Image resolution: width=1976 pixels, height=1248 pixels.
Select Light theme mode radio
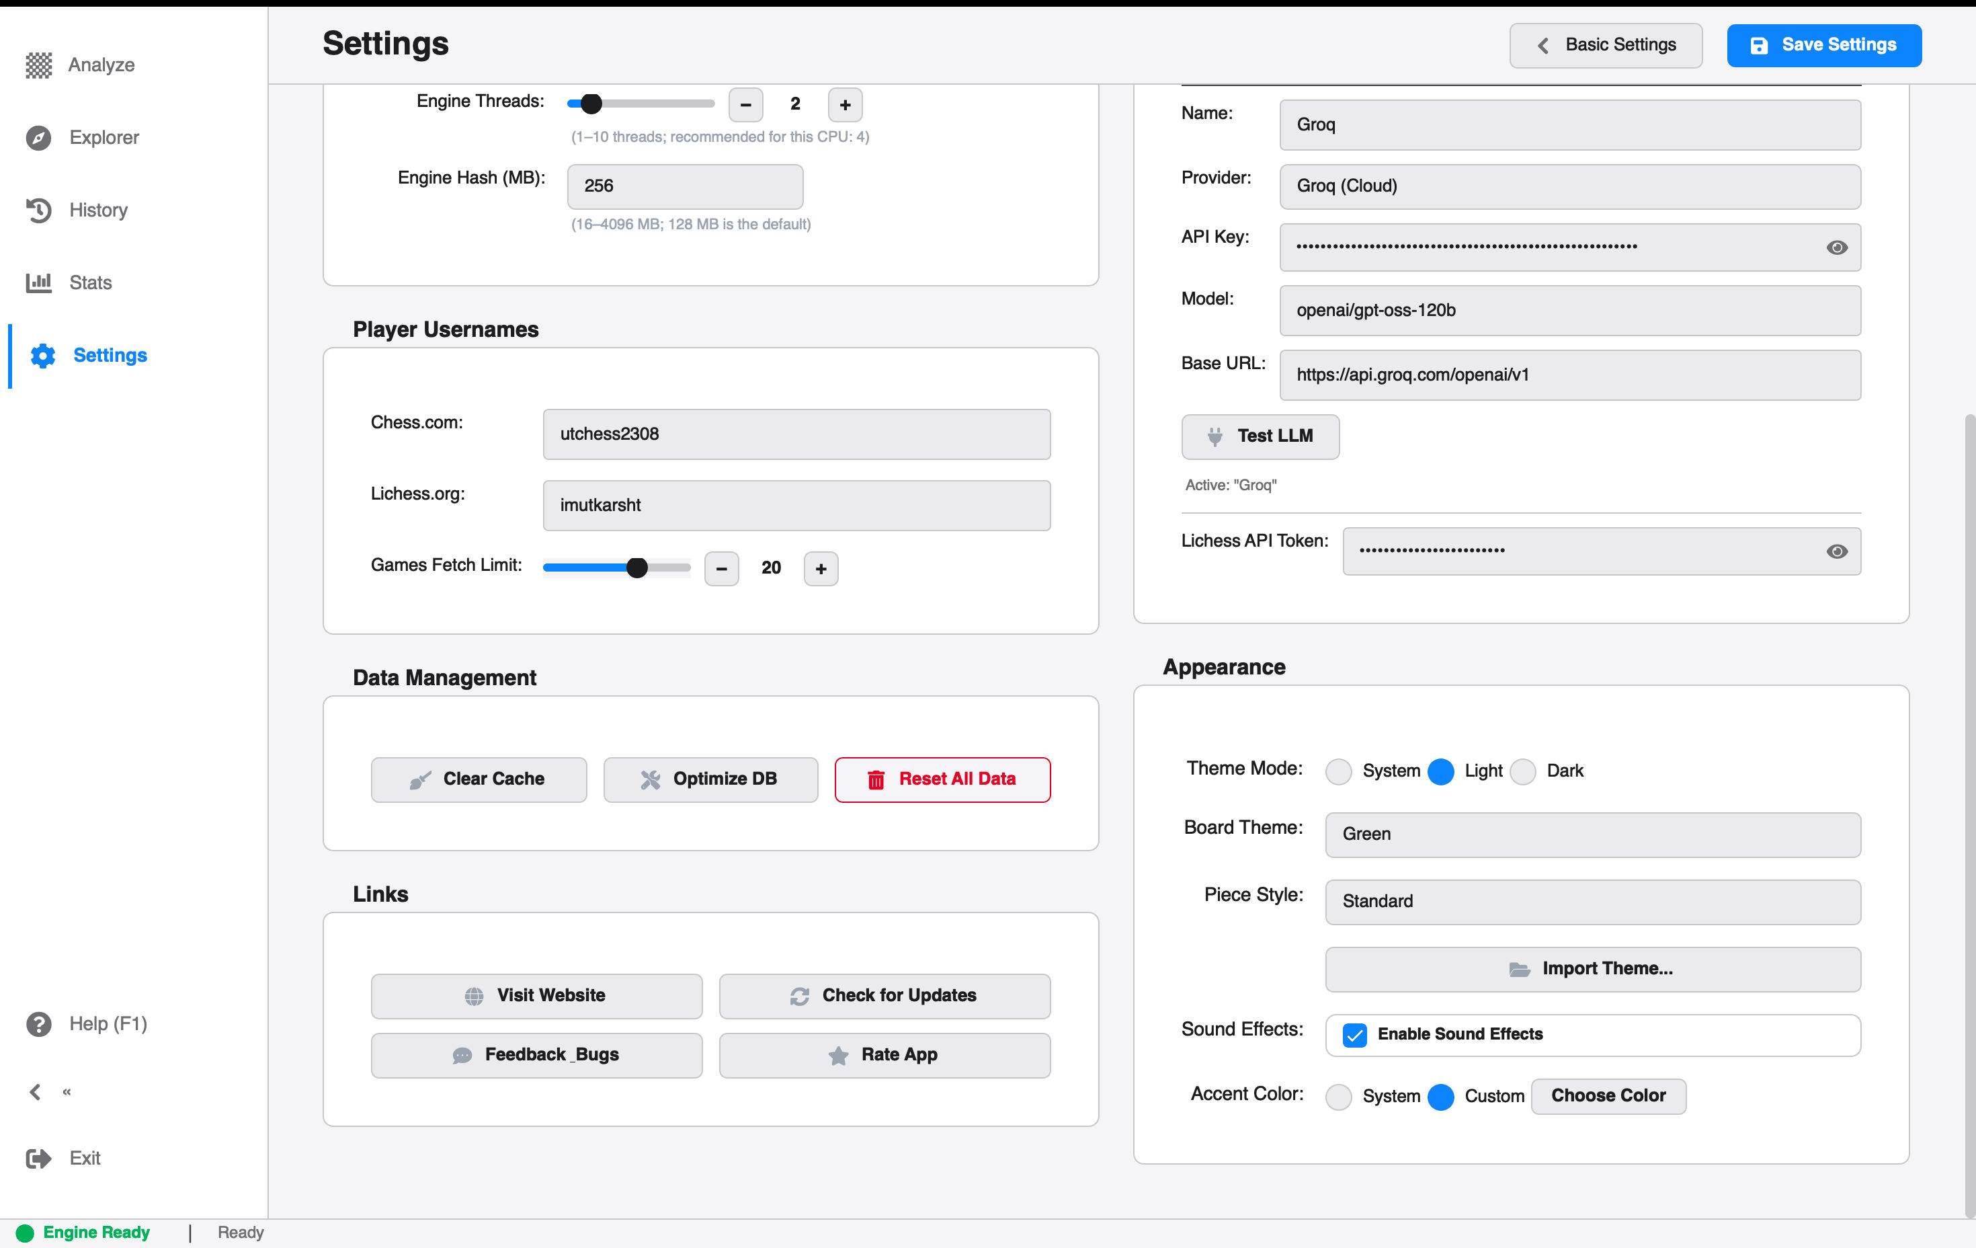pos(1441,771)
